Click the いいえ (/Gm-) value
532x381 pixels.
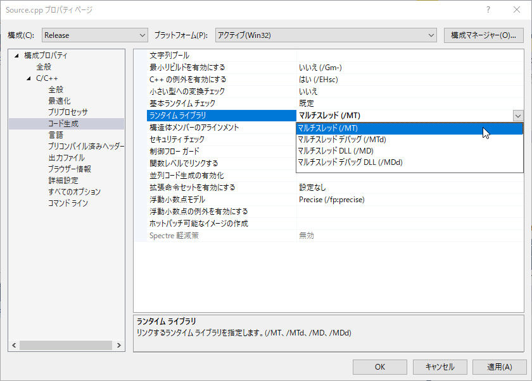coord(320,68)
